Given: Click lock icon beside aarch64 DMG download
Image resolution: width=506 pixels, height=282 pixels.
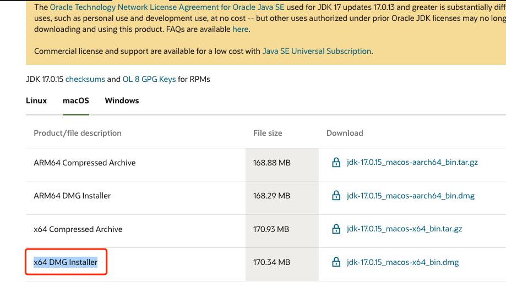Looking at the screenshot, I should tap(336, 196).
